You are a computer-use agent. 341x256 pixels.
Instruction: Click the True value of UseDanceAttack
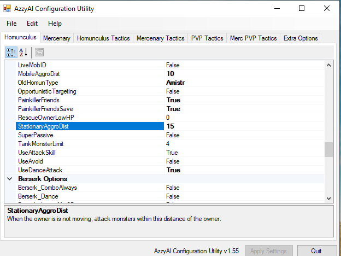pos(174,170)
